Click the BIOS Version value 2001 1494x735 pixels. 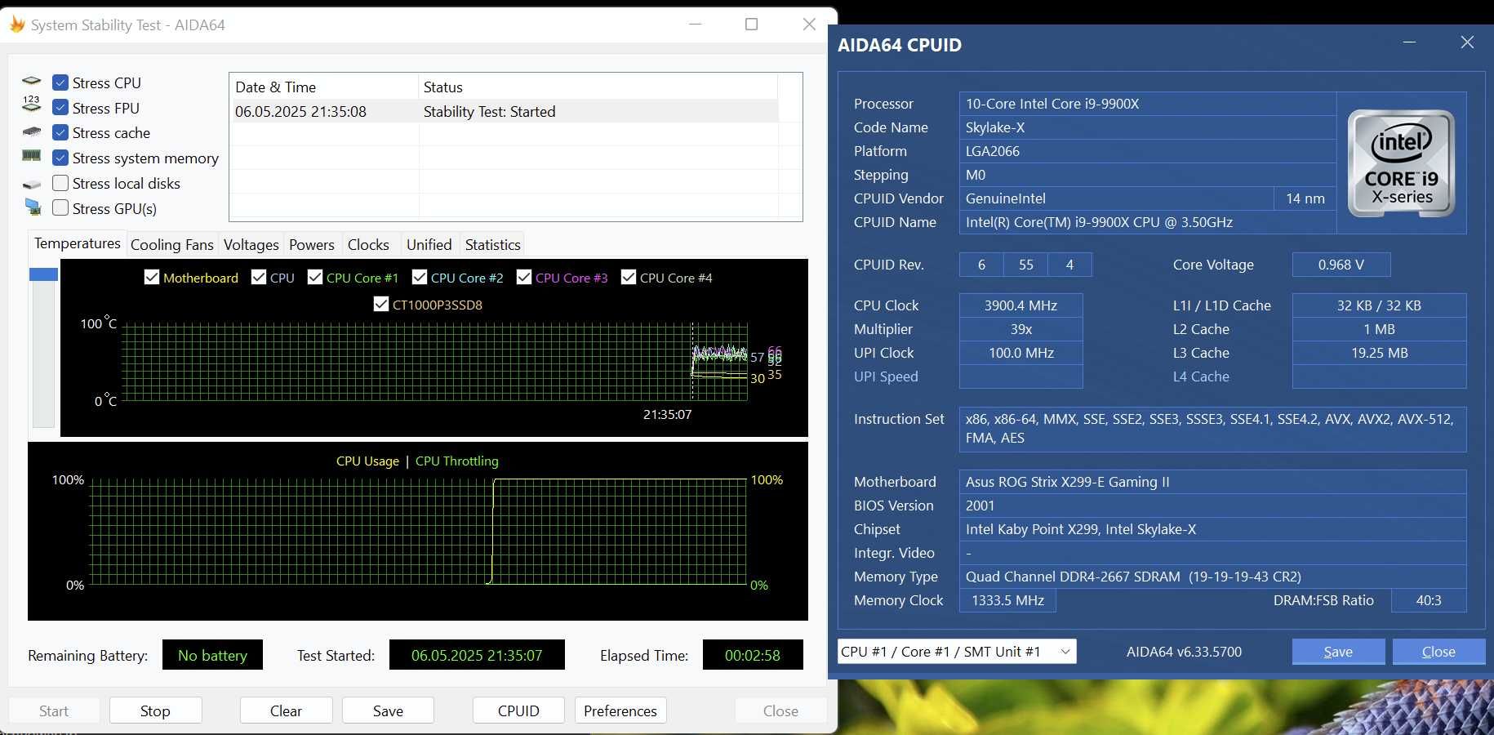point(1212,506)
